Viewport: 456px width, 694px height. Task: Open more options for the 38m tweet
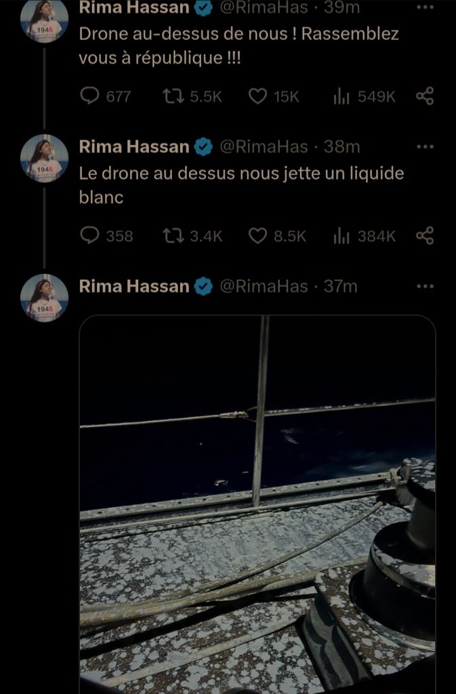(x=425, y=146)
